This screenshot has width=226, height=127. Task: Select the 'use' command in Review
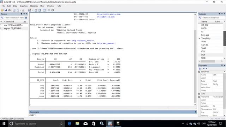[x=13, y=25]
